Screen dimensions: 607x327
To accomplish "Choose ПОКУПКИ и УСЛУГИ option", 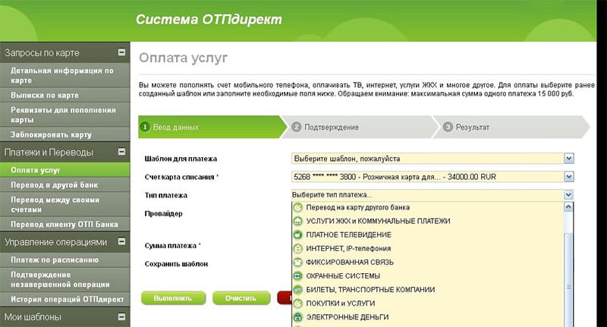I will [x=428, y=303].
